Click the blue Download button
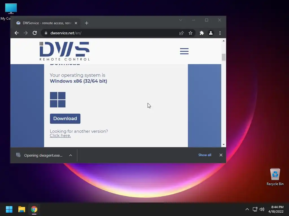This screenshot has width=289, height=216. coord(65,119)
